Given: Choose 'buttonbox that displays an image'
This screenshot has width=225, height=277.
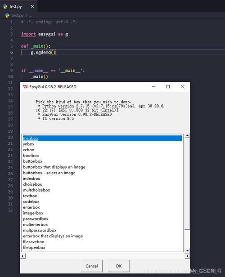Looking at the screenshot, I should click(102, 167).
